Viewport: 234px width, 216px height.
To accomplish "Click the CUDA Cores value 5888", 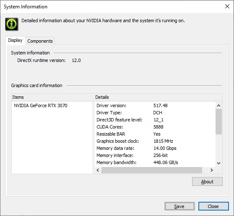I will 159,127.
